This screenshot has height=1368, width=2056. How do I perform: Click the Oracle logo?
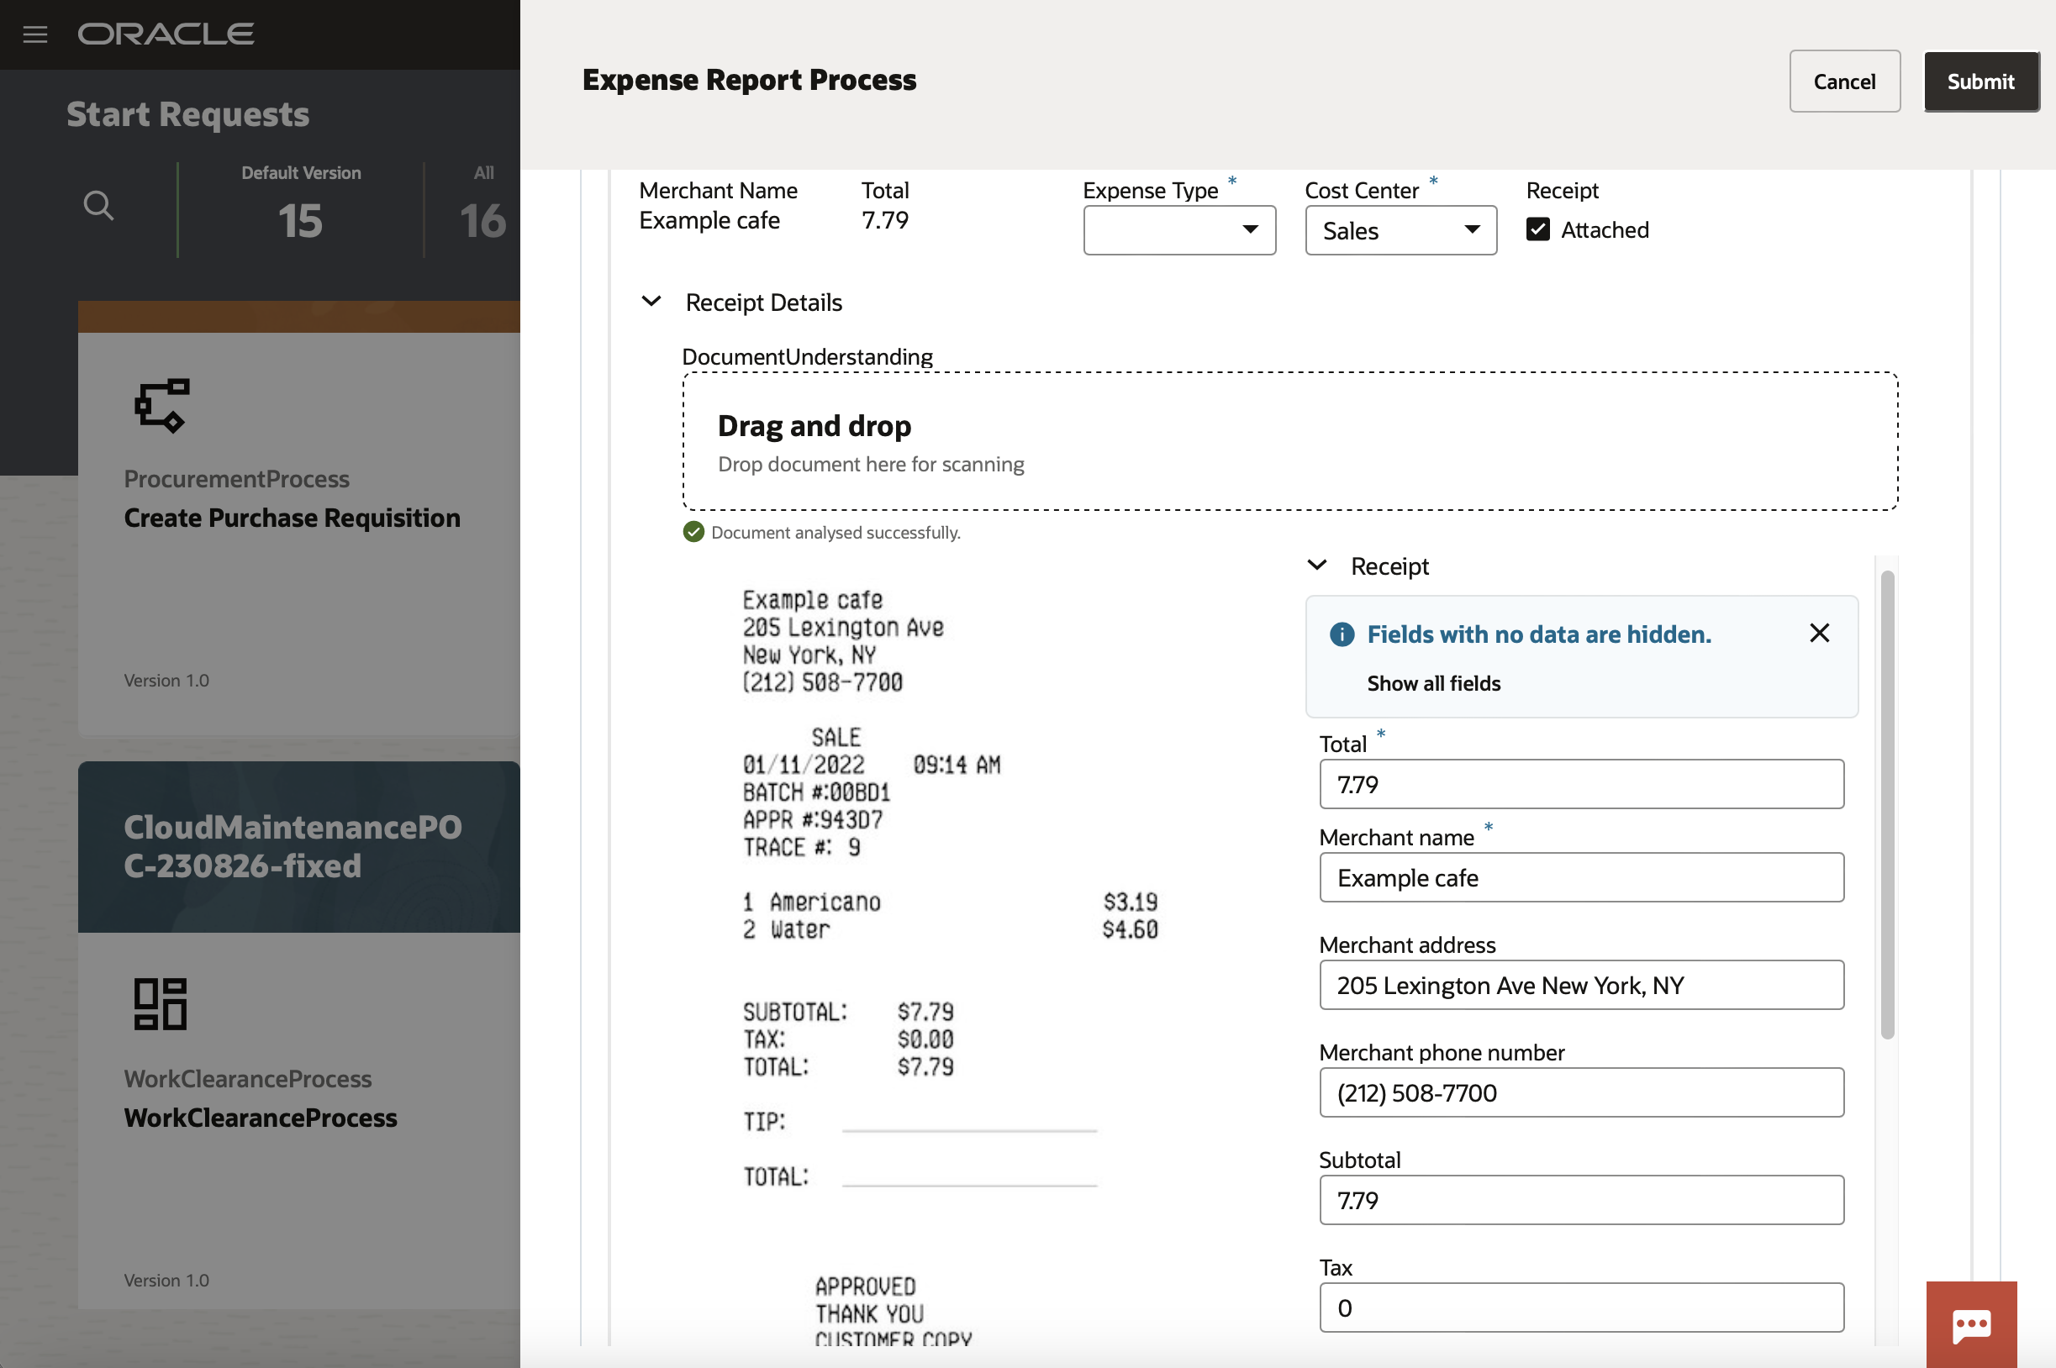tap(166, 33)
